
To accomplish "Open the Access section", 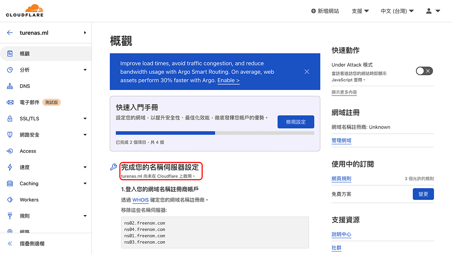I will [x=28, y=151].
